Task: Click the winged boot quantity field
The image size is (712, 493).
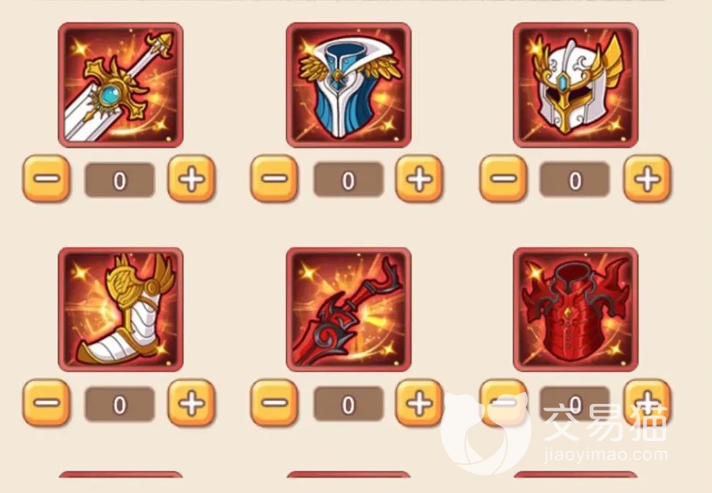Action: 120,404
